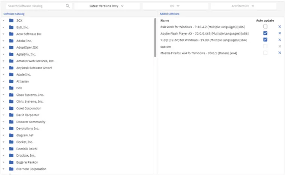
Task: Remove 8x8 Work for Windows entry
Action: [x=279, y=27]
